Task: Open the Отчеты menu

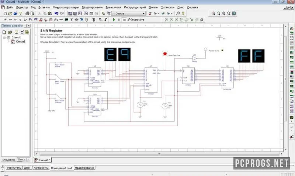Action: [153, 7]
